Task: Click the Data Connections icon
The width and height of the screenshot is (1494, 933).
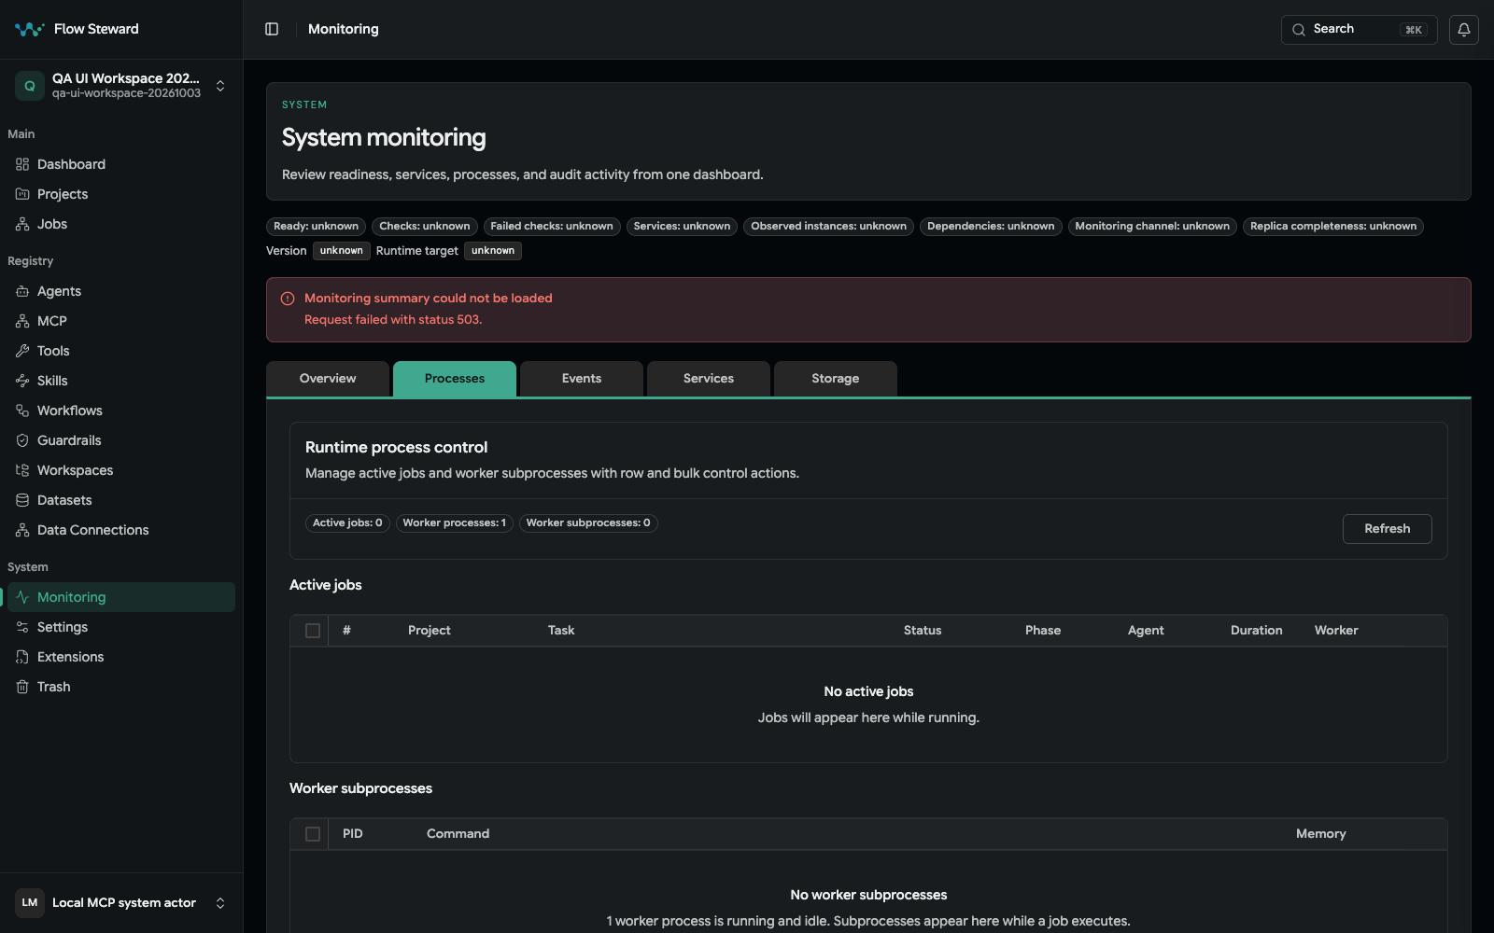Action: 22,530
